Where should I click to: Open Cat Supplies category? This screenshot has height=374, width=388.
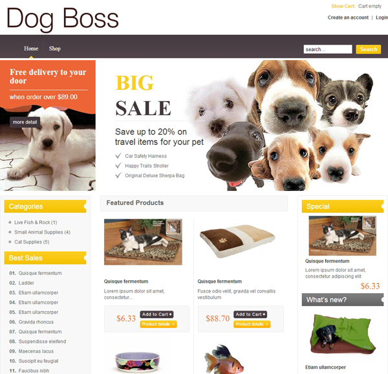coord(32,242)
